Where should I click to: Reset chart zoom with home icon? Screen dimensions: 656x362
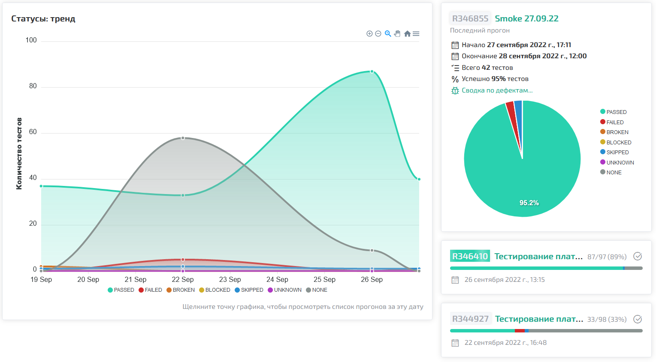click(x=407, y=33)
